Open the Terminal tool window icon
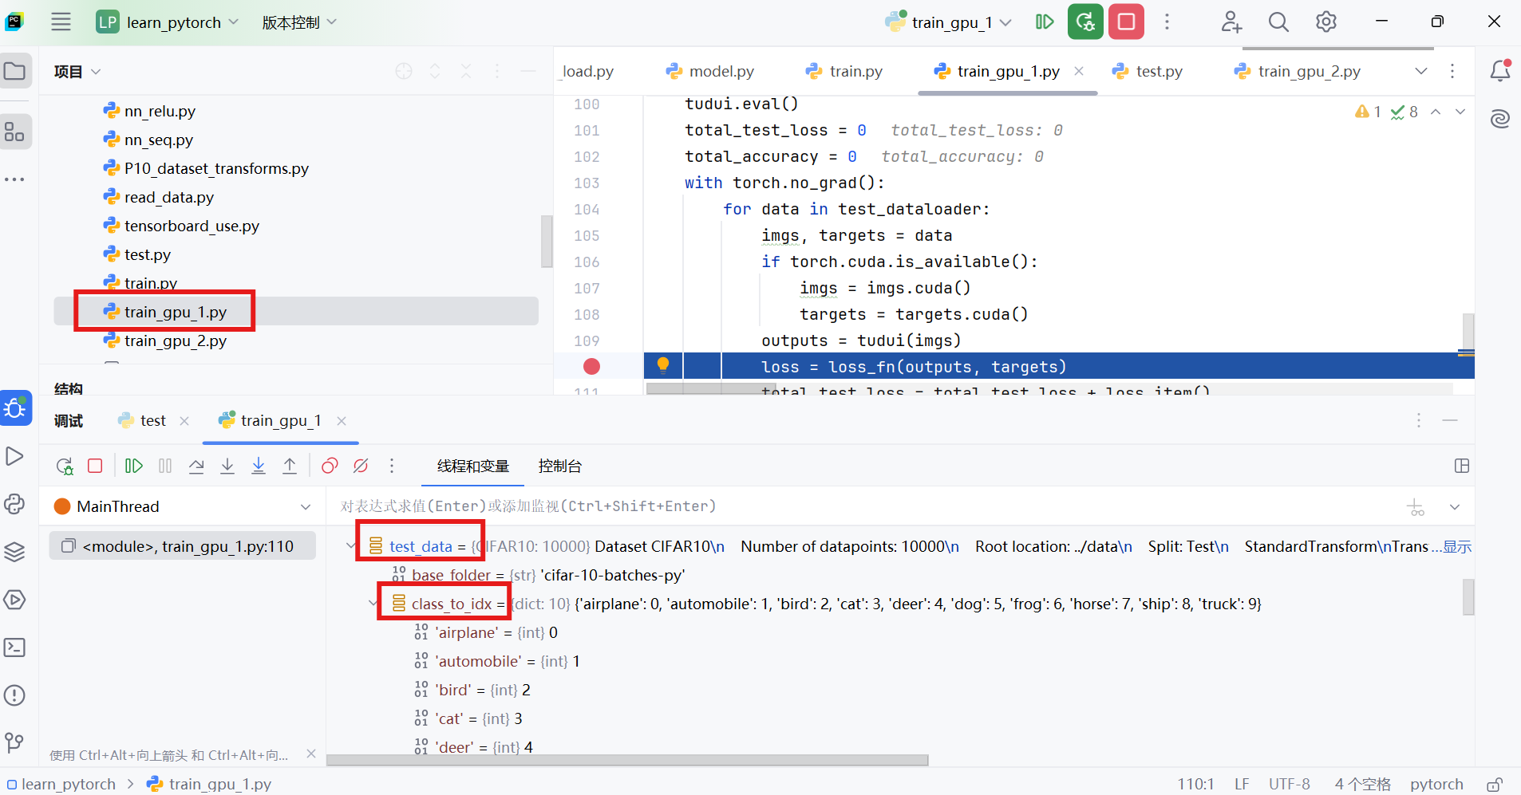 15,647
